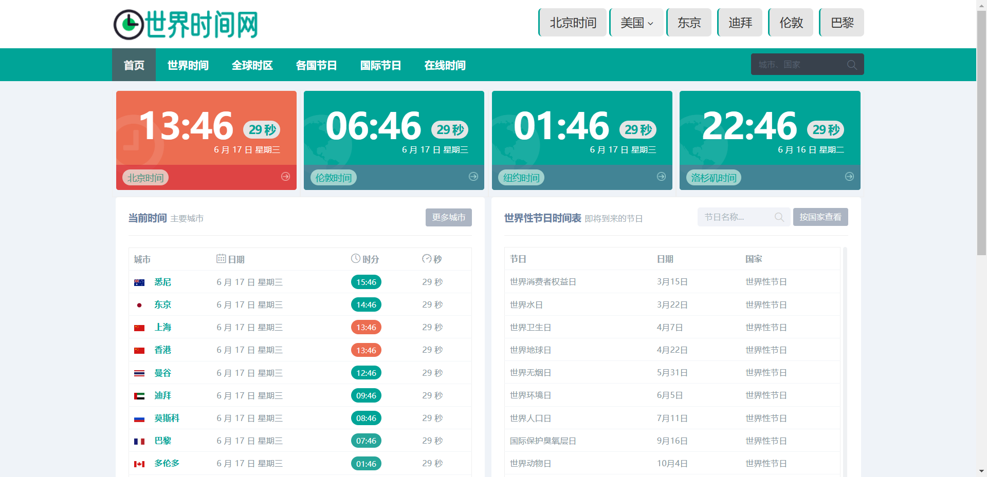Screen dimensions: 987x477
Task: Click the 世界人口日 holiday row
Action: click(672, 418)
